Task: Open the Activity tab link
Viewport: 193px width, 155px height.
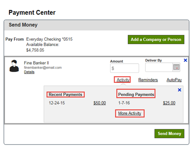Action: pyautogui.click(x=123, y=80)
